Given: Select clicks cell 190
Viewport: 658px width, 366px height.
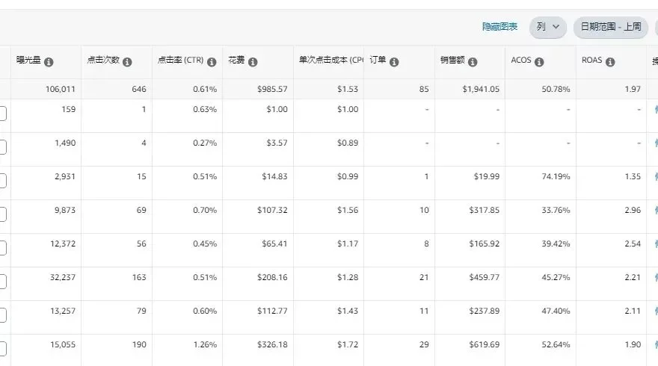Looking at the screenshot, I should click(x=139, y=344).
